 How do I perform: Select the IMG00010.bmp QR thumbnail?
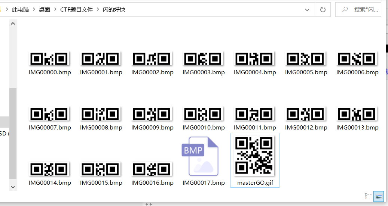coord(203,114)
